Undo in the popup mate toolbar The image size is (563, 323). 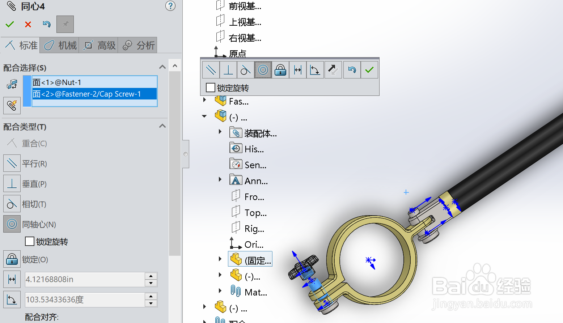352,70
